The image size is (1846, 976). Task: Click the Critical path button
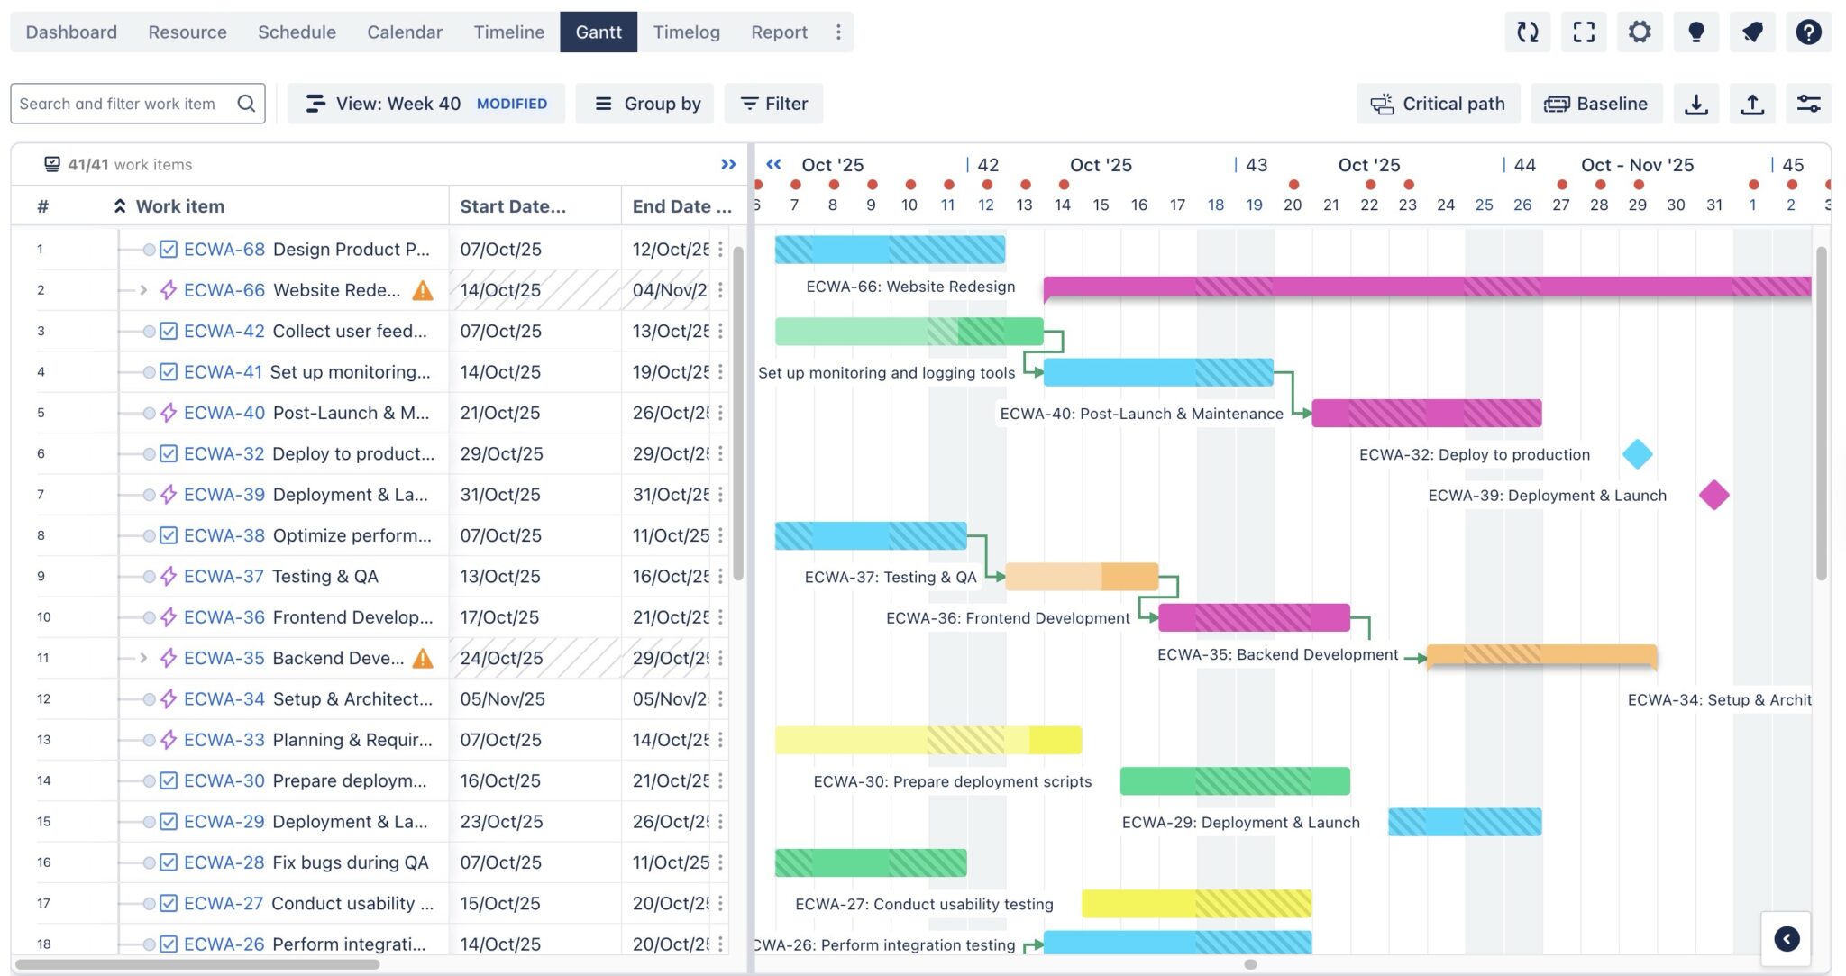[x=1438, y=103]
